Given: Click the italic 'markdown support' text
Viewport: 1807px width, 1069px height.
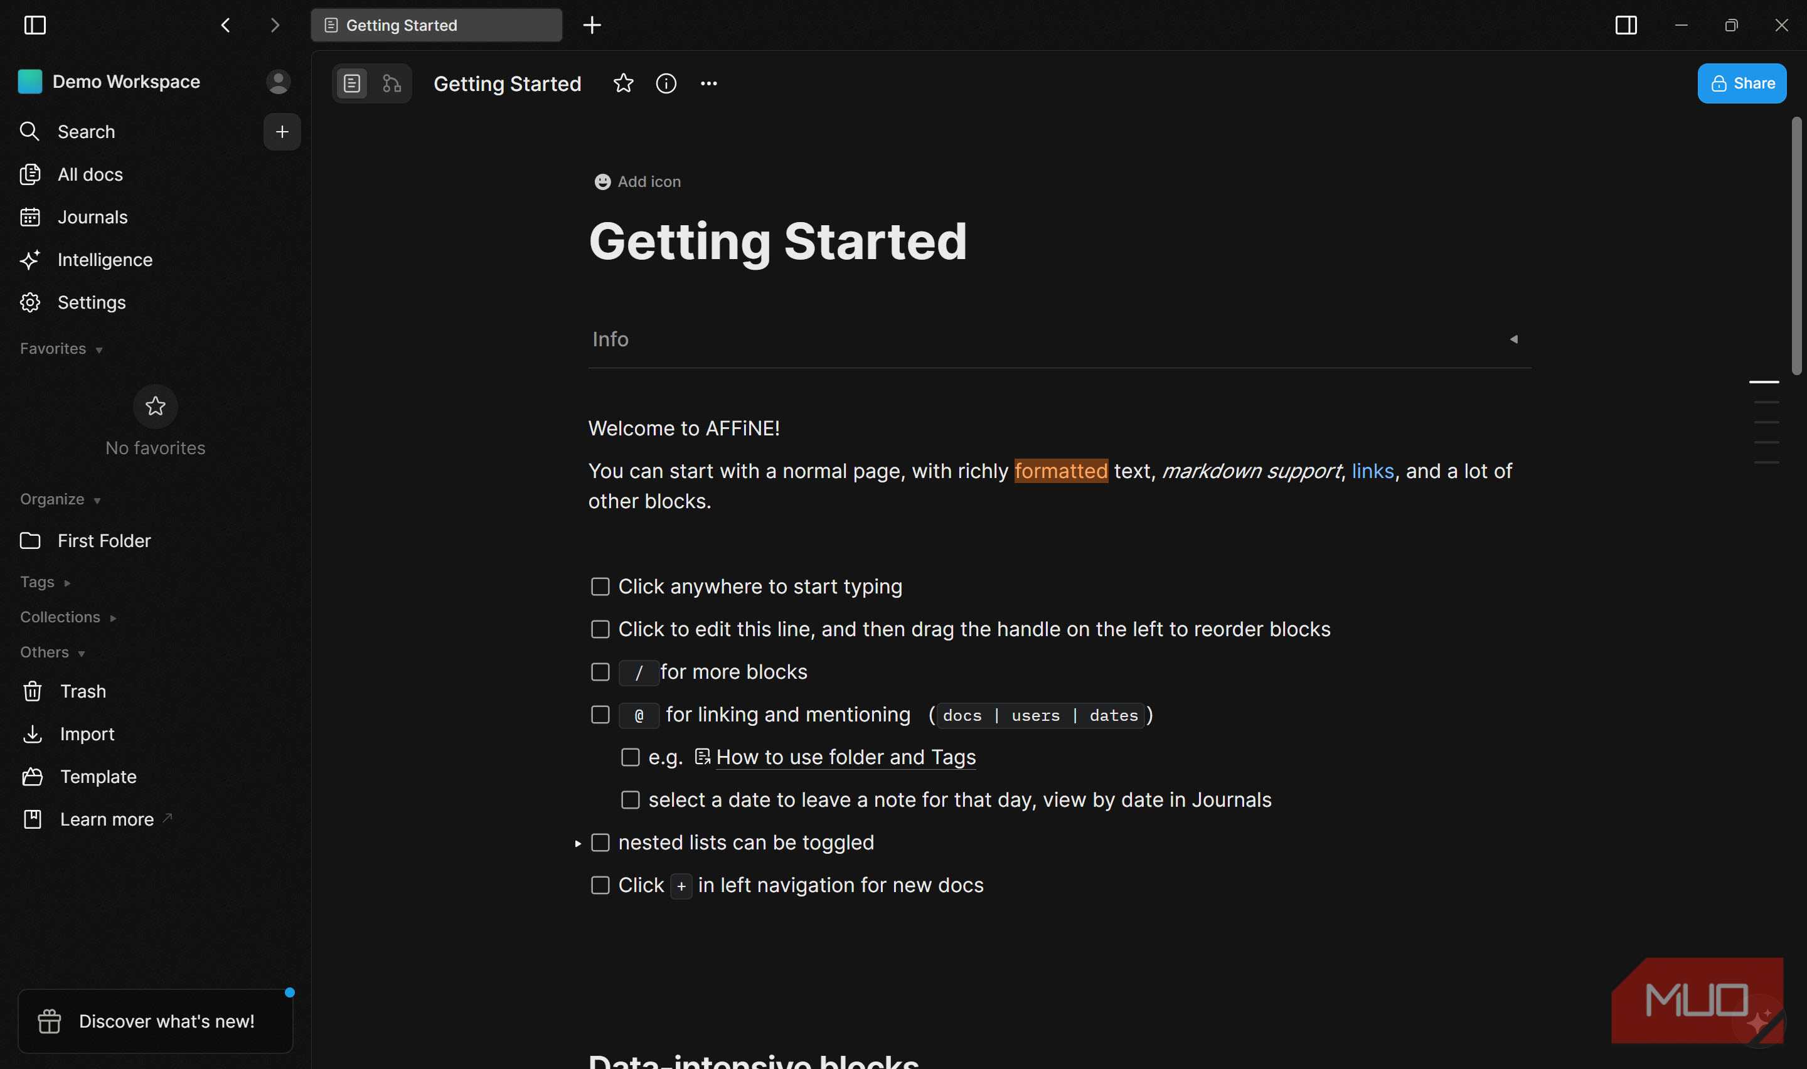Looking at the screenshot, I should 1251,471.
